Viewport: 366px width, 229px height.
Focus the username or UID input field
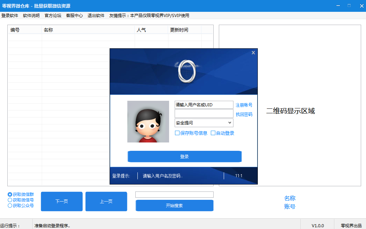(204, 105)
